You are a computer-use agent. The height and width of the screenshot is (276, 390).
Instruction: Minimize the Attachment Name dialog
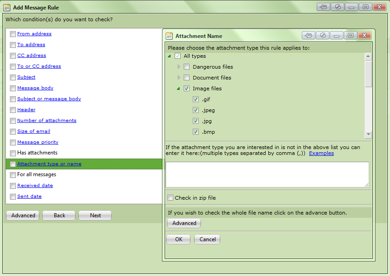tap(337, 35)
